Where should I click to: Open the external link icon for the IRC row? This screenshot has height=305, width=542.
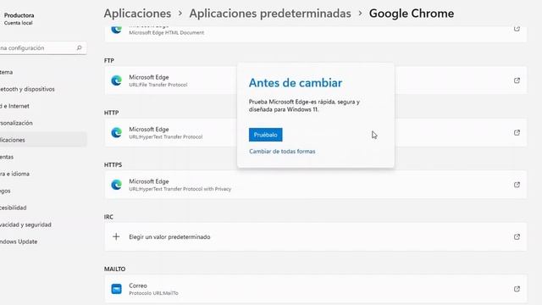pos(517,237)
